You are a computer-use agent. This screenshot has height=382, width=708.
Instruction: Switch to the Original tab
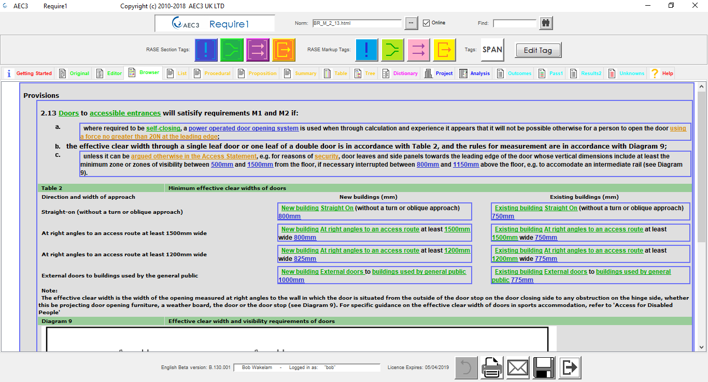pyautogui.click(x=74, y=74)
